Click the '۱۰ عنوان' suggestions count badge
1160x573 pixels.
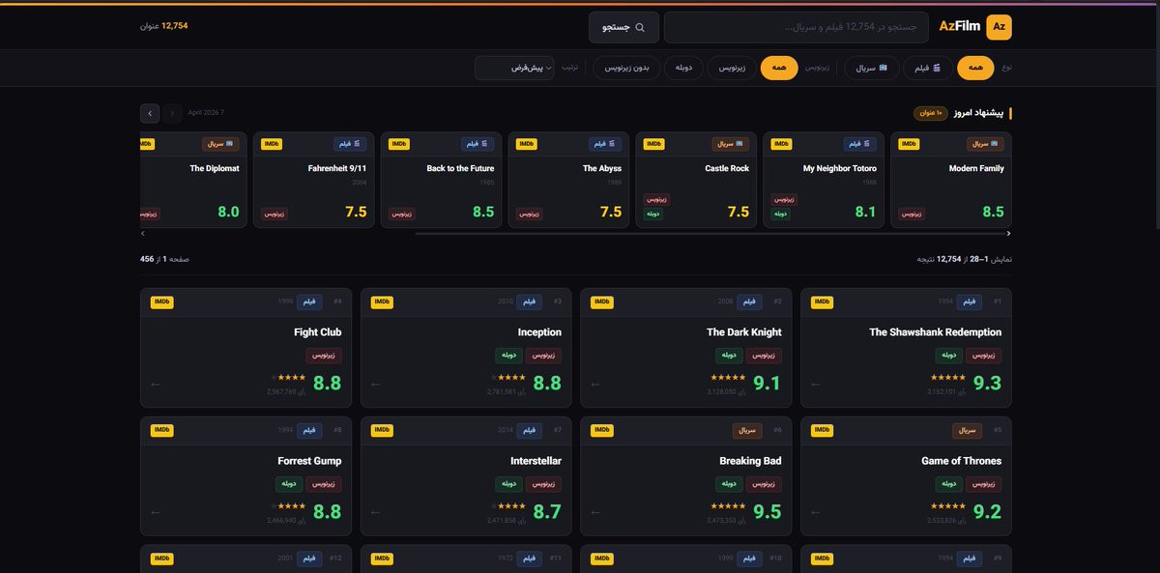[933, 113]
